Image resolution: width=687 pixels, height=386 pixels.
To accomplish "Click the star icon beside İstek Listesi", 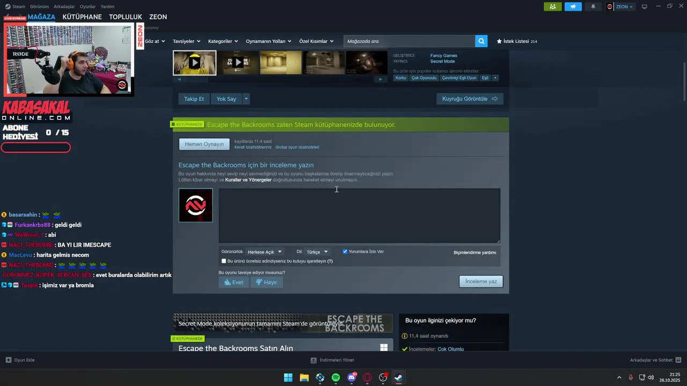I will 499,41.
